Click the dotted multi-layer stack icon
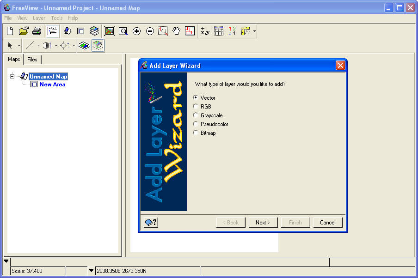The width and height of the screenshot is (418, 278). (98, 46)
